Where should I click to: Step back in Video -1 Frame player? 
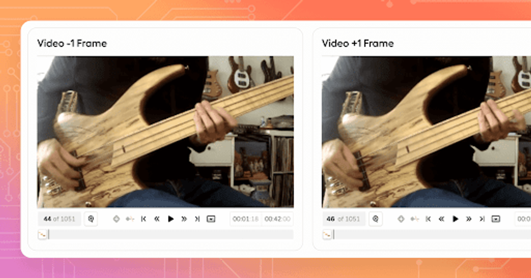click(157, 219)
